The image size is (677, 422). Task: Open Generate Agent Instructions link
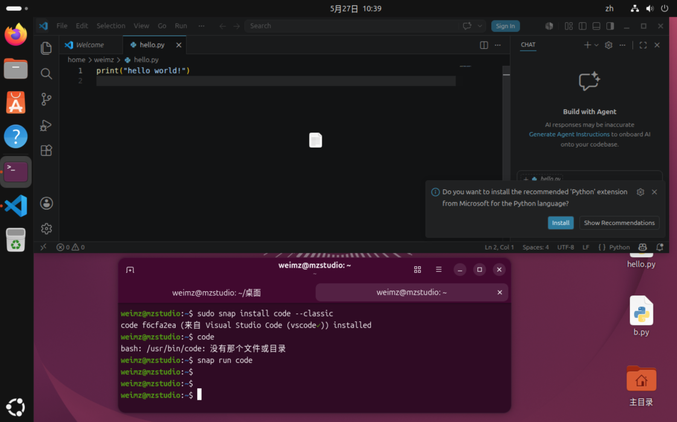[x=569, y=134]
